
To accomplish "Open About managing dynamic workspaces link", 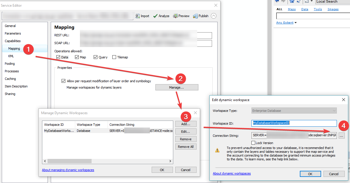I will pyautogui.click(x=68, y=170).
